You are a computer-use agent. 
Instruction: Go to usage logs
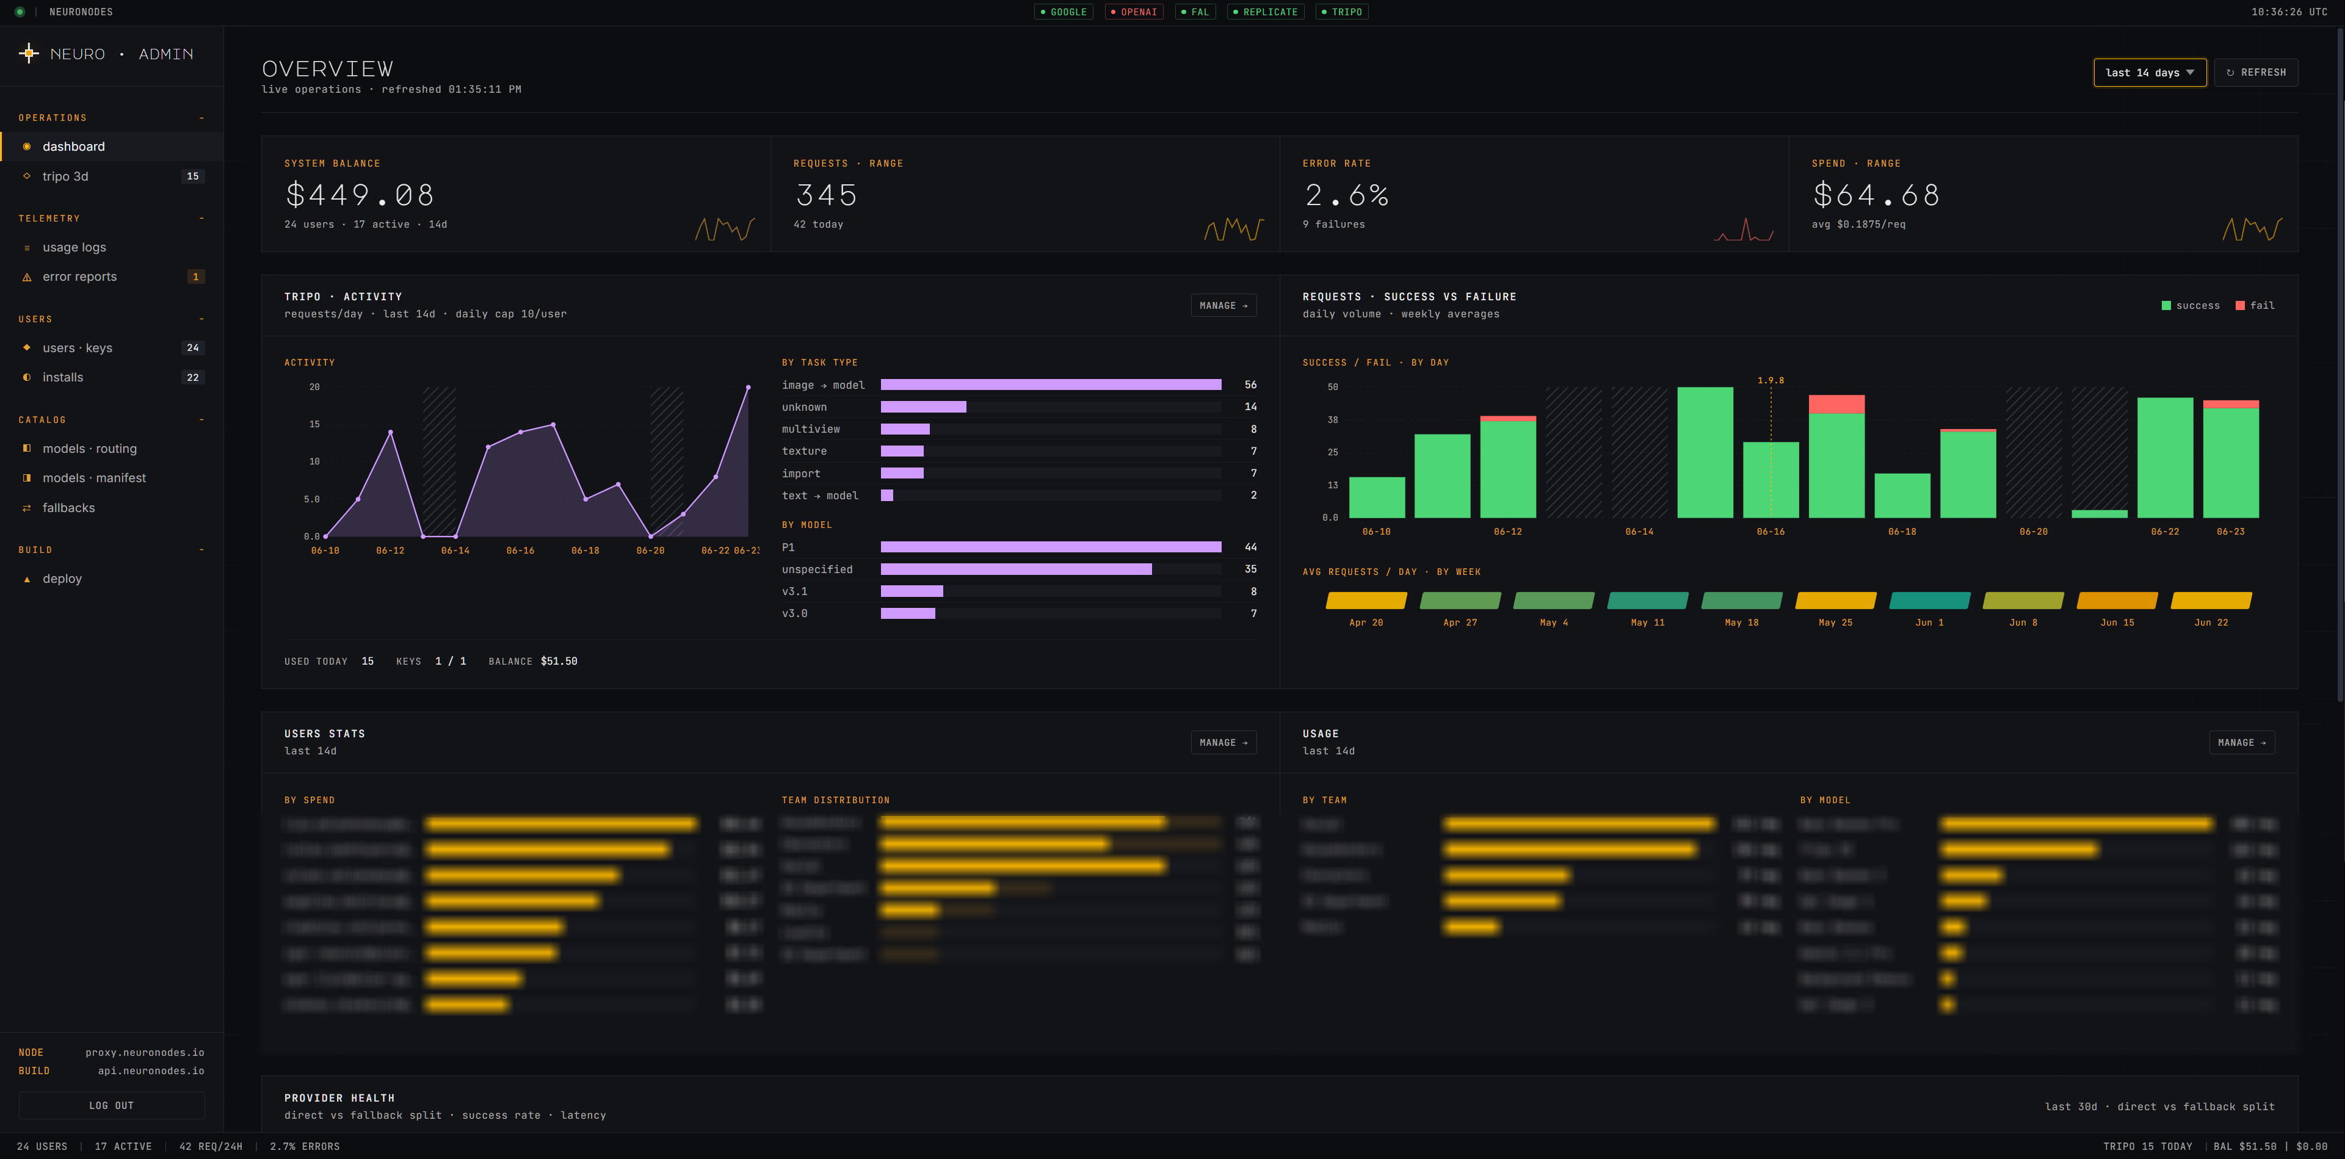[111, 247]
